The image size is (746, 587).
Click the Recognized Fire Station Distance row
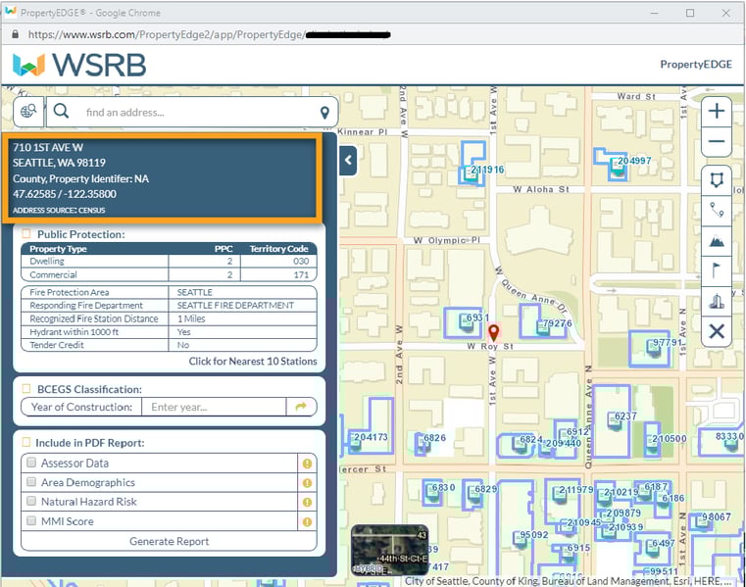click(x=169, y=318)
